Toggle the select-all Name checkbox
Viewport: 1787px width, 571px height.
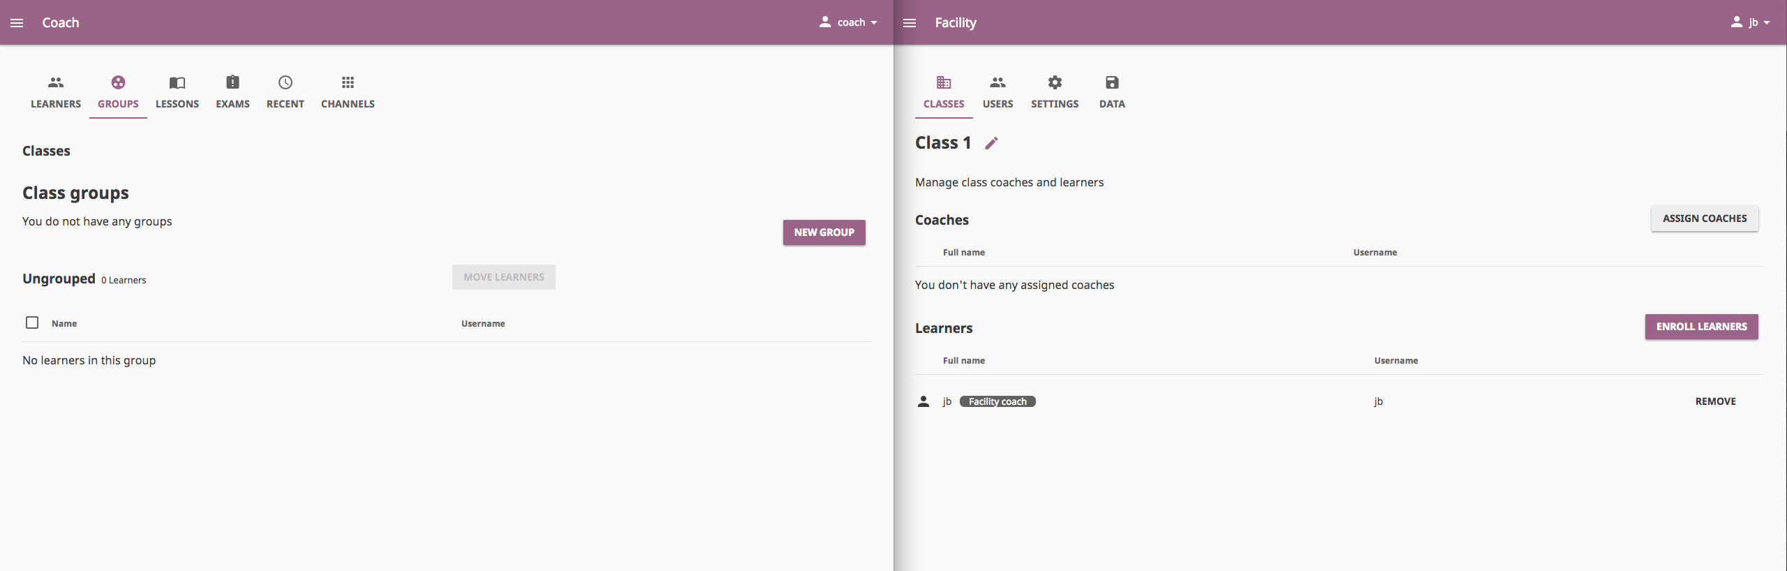point(32,322)
